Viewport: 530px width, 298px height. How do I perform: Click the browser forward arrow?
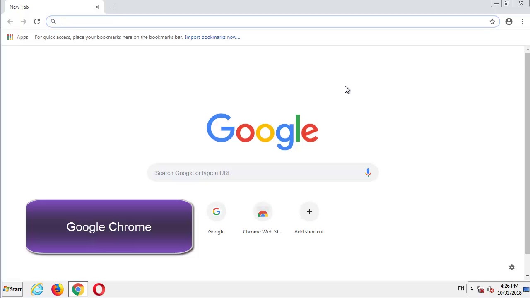click(24, 22)
